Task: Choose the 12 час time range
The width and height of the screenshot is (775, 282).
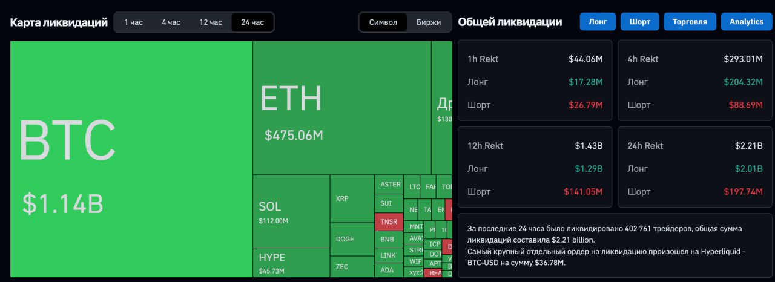Action: [x=211, y=22]
